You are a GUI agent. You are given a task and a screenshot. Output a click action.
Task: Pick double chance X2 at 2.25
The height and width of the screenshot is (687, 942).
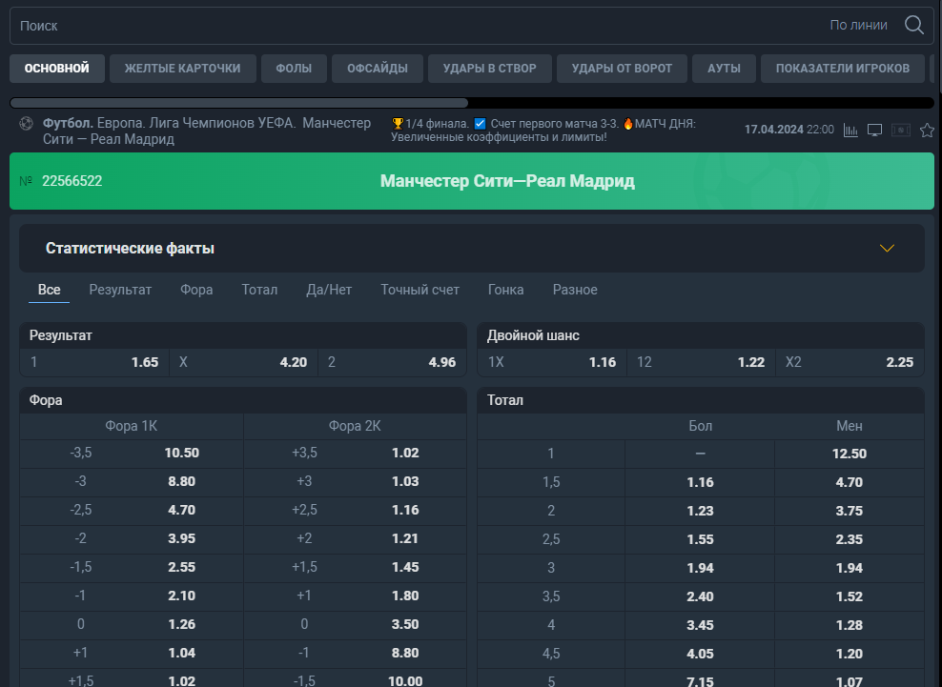point(850,362)
